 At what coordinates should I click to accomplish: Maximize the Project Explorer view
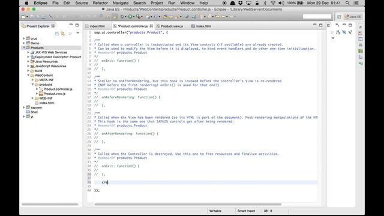pyautogui.click(x=77, y=25)
